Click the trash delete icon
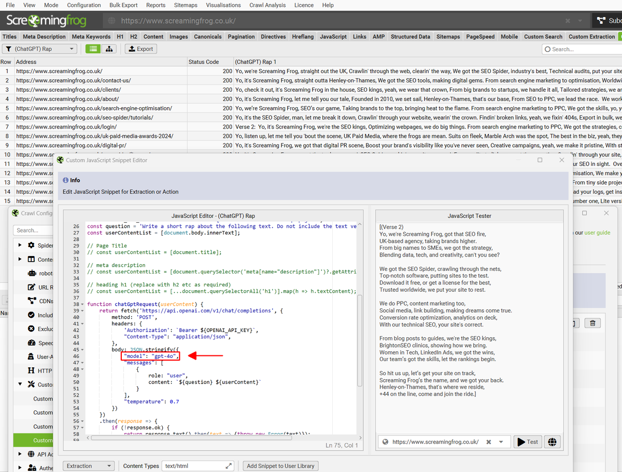 592,323
